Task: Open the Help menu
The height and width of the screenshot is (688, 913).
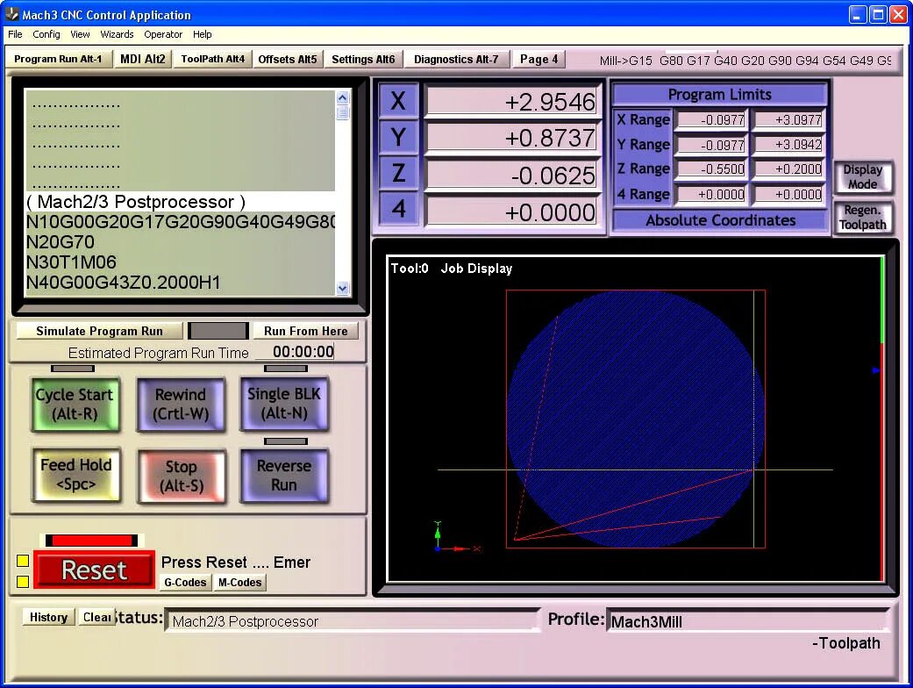Action: point(202,34)
